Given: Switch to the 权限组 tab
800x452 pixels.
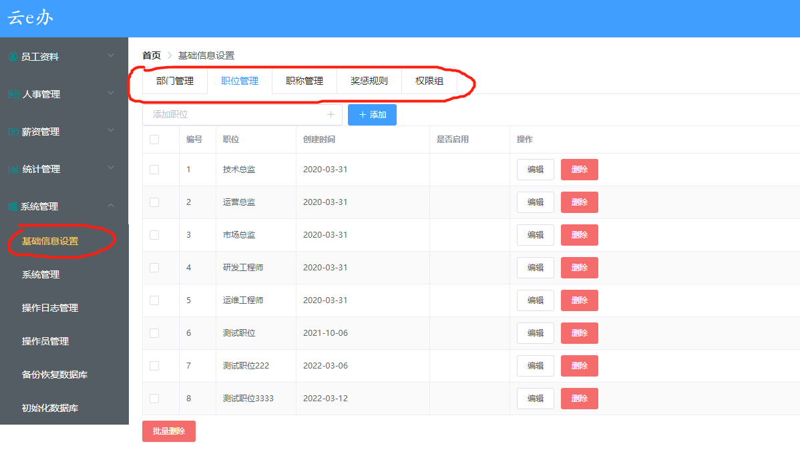Looking at the screenshot, I should pyautogui.click(x=429, y=81).
